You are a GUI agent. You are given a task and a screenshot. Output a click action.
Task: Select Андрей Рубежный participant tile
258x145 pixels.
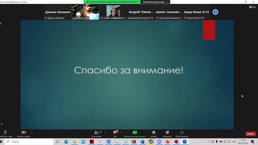(141, 12)
